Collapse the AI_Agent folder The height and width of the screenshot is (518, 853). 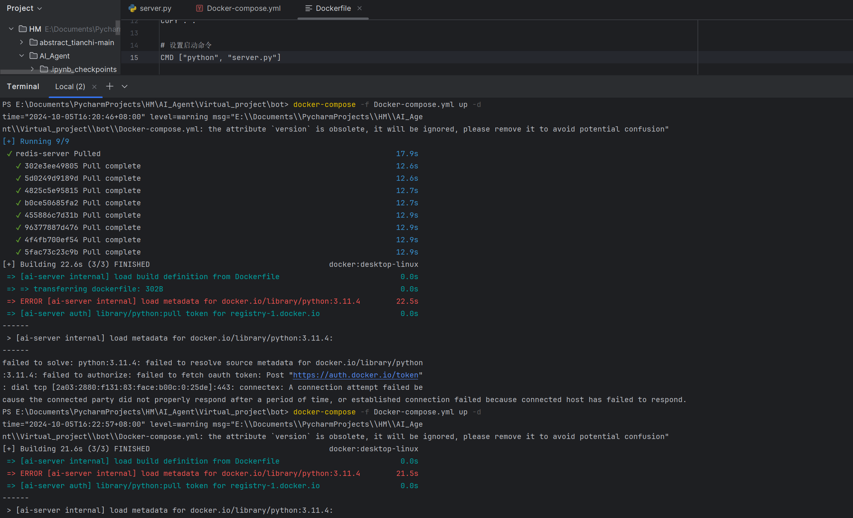click(22, 56)
